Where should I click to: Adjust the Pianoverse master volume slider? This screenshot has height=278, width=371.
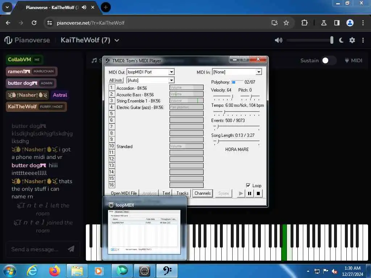(310, 40)
